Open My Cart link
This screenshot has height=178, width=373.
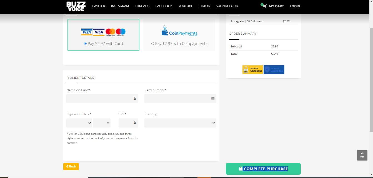(276, 6)
